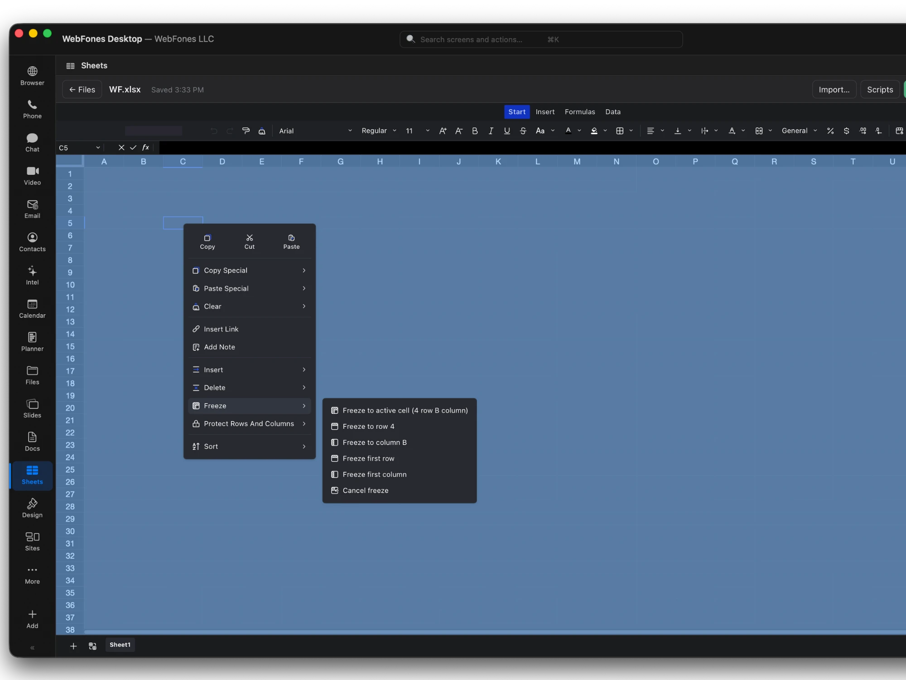
Task: Click the paint format icon in toolbar
Action: pos(246,131)
